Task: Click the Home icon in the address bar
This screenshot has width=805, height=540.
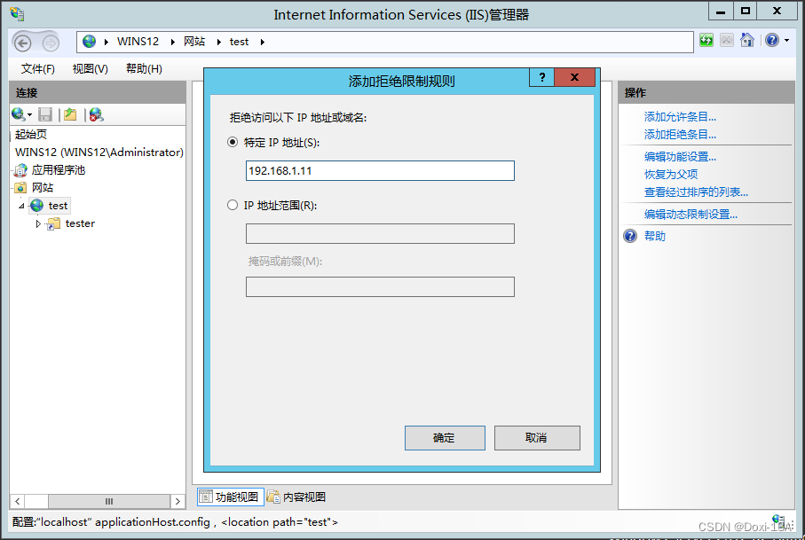Action: click(747, 40)
